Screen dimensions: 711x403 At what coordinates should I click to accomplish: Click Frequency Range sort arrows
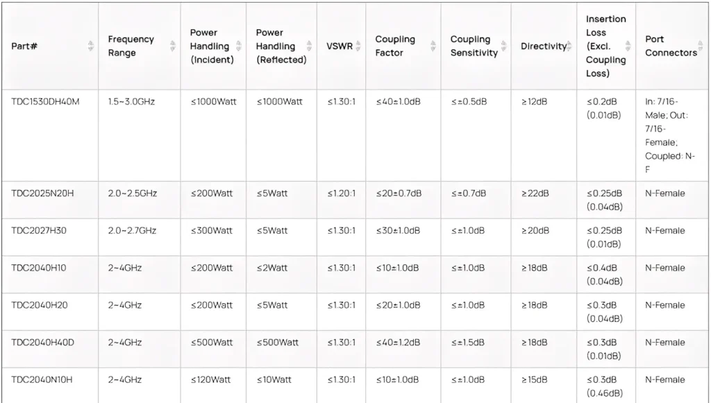coord(173,46)
